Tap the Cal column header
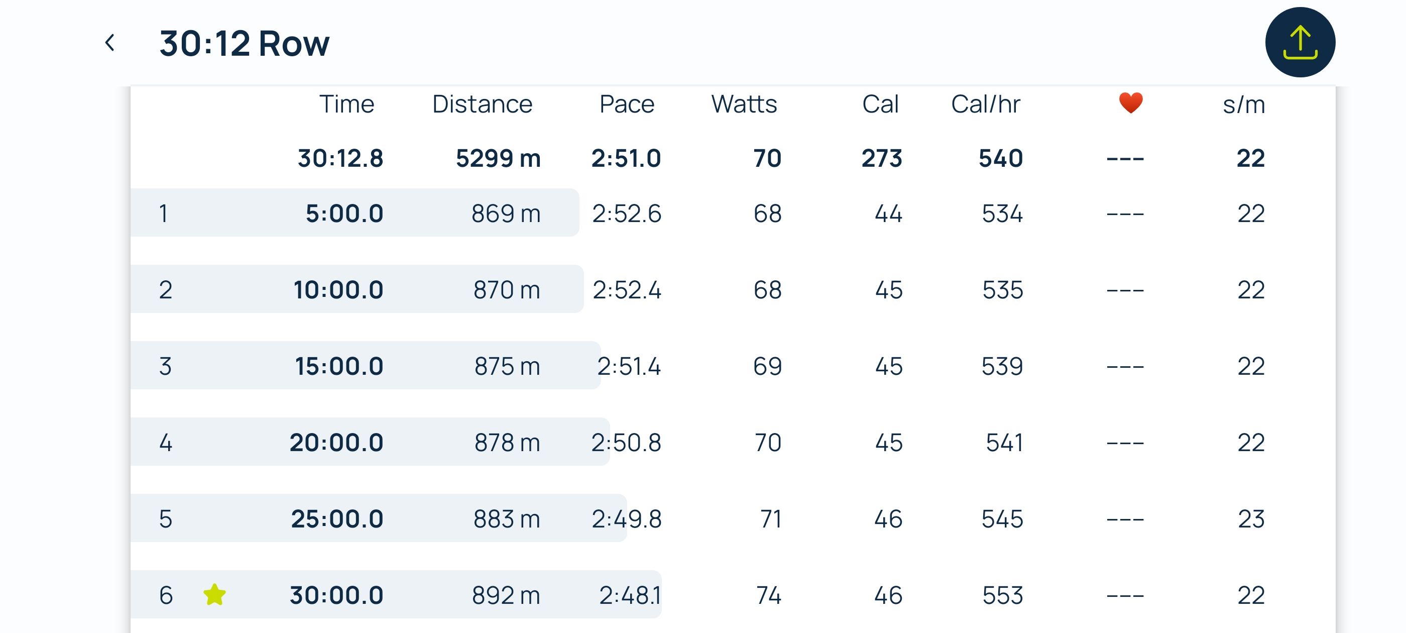The width and height of the screenshot is (1406, 633). (x=880, y=104)
